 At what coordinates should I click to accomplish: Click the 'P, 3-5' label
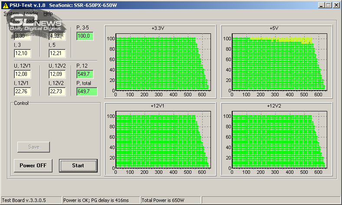pos(82,28)
